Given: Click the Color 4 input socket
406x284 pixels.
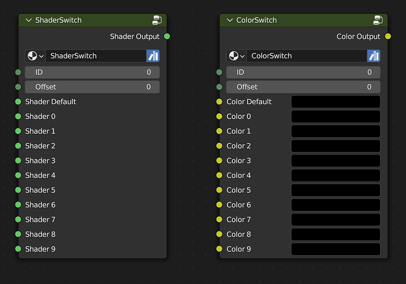Looking at the screenshot, I should 219,175.
